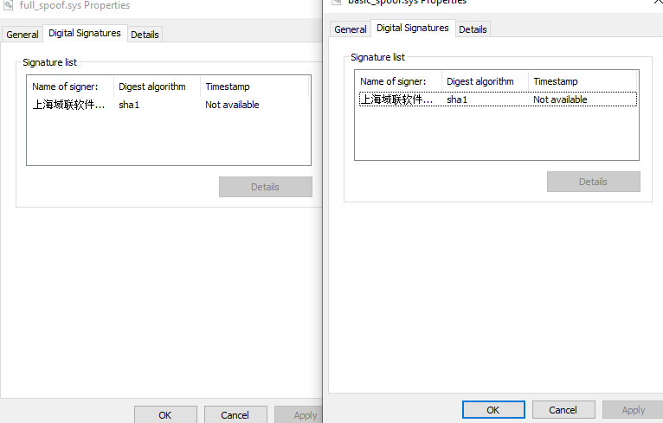Select the signer row in basic_spoof.sys signature list
This screenshot has height=423, width=663.
pos(497,99)
